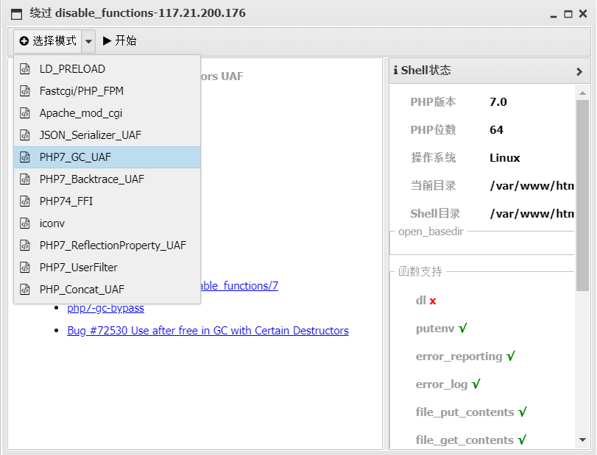The height and width of the screenshot is (455, 597).
Task: Open the 选择模式 dropdown arrow
Action: 88,41
